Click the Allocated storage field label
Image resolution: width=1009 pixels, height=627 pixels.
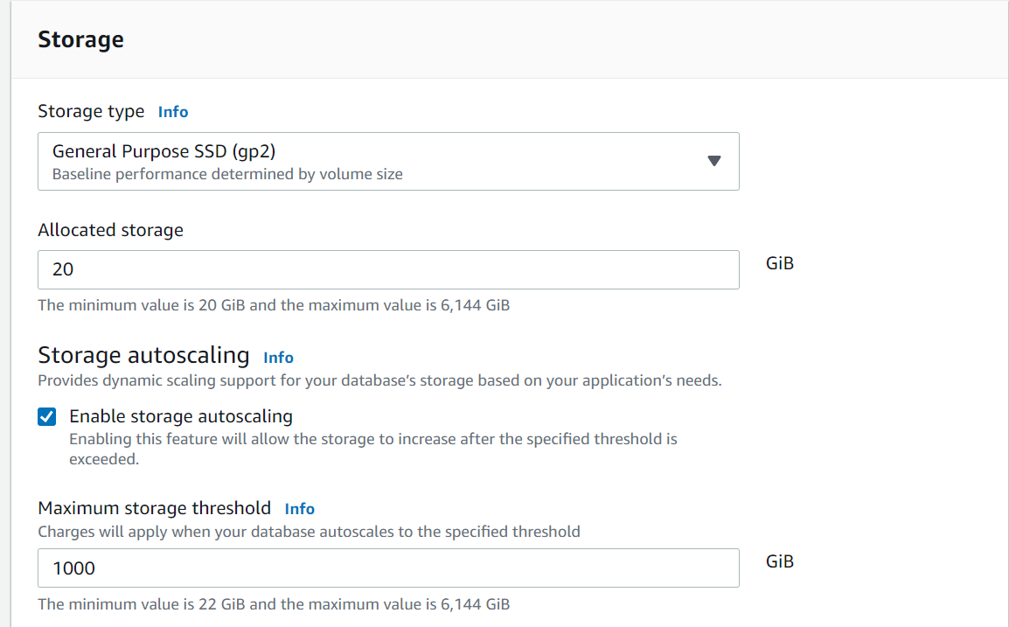[110, 230]
